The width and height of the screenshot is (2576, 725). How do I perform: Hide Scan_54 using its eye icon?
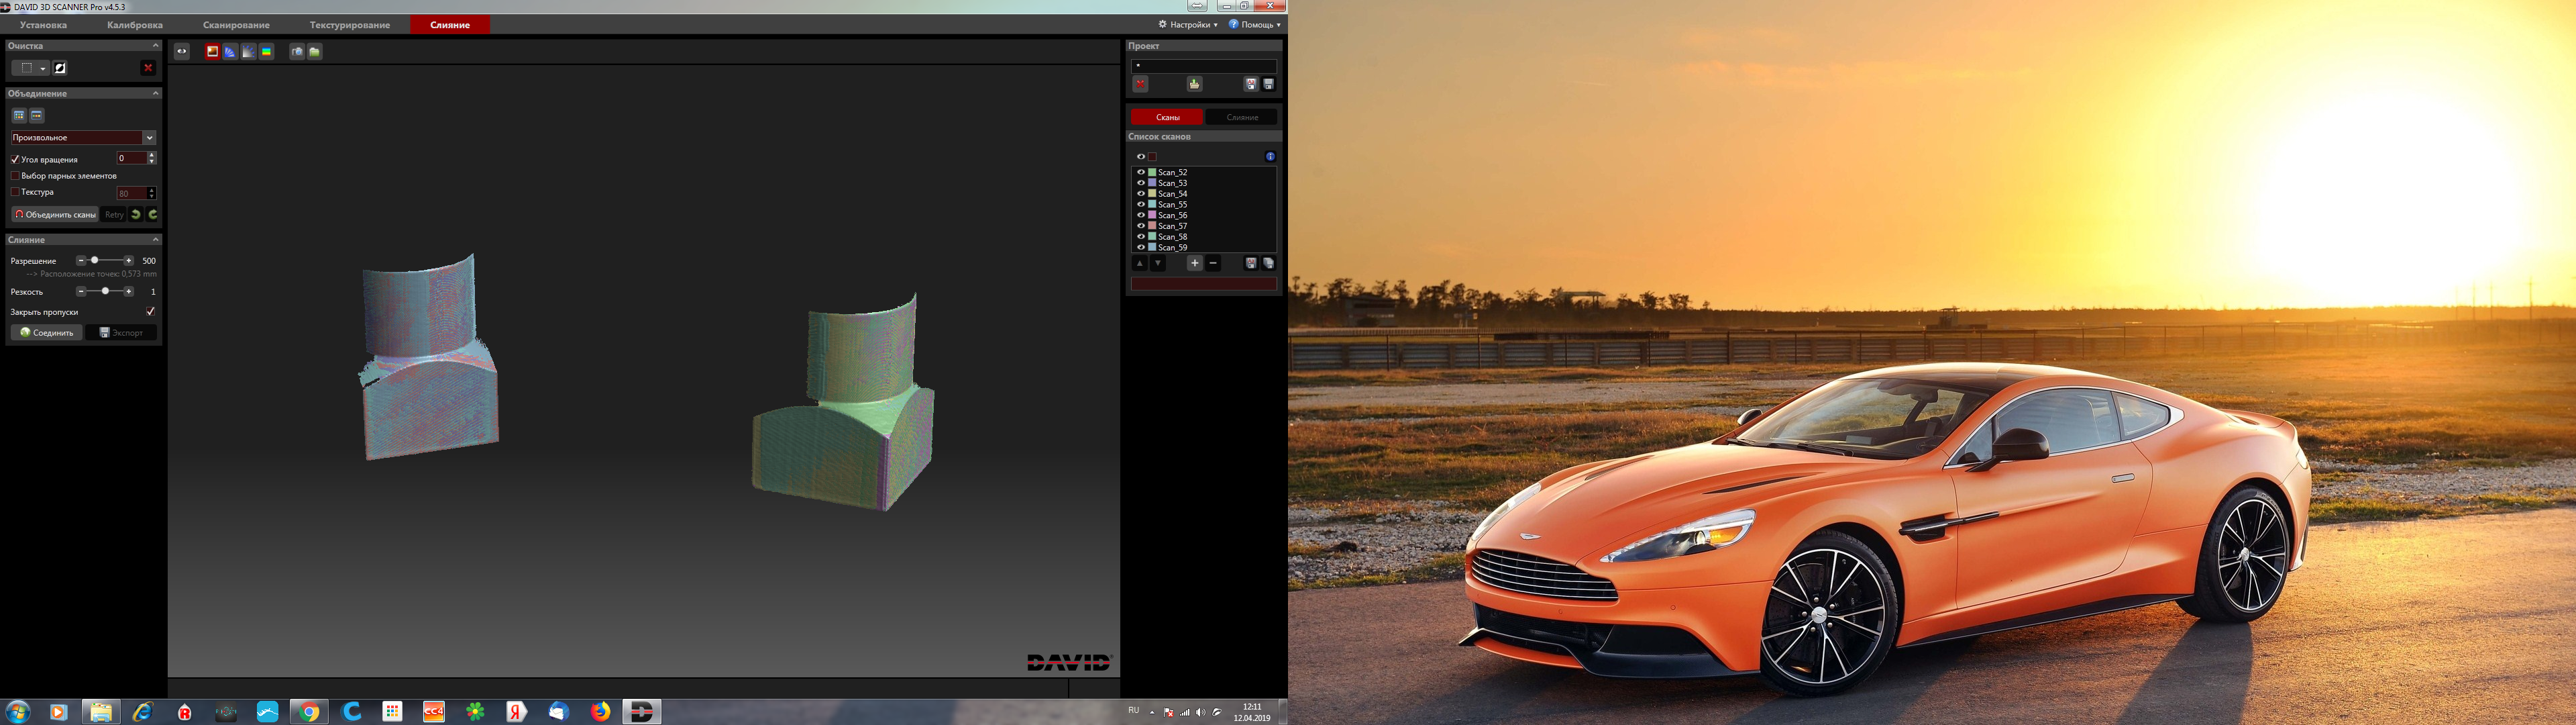[x=1140, y=193]
